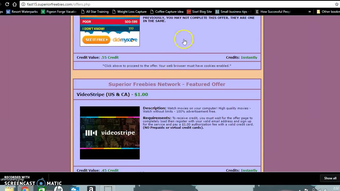Focus the address bar showing fast15.superiorfreebies.com
Viewport: 340px width, 191px height.
click(175, 4)
